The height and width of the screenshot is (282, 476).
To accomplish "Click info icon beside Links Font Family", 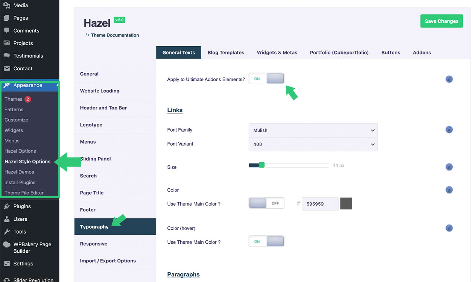I will (449, 130).
